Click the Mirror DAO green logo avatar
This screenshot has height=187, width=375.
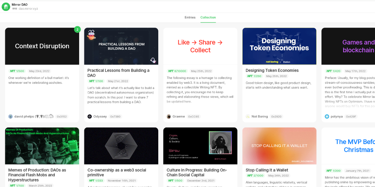coord(6,7)
